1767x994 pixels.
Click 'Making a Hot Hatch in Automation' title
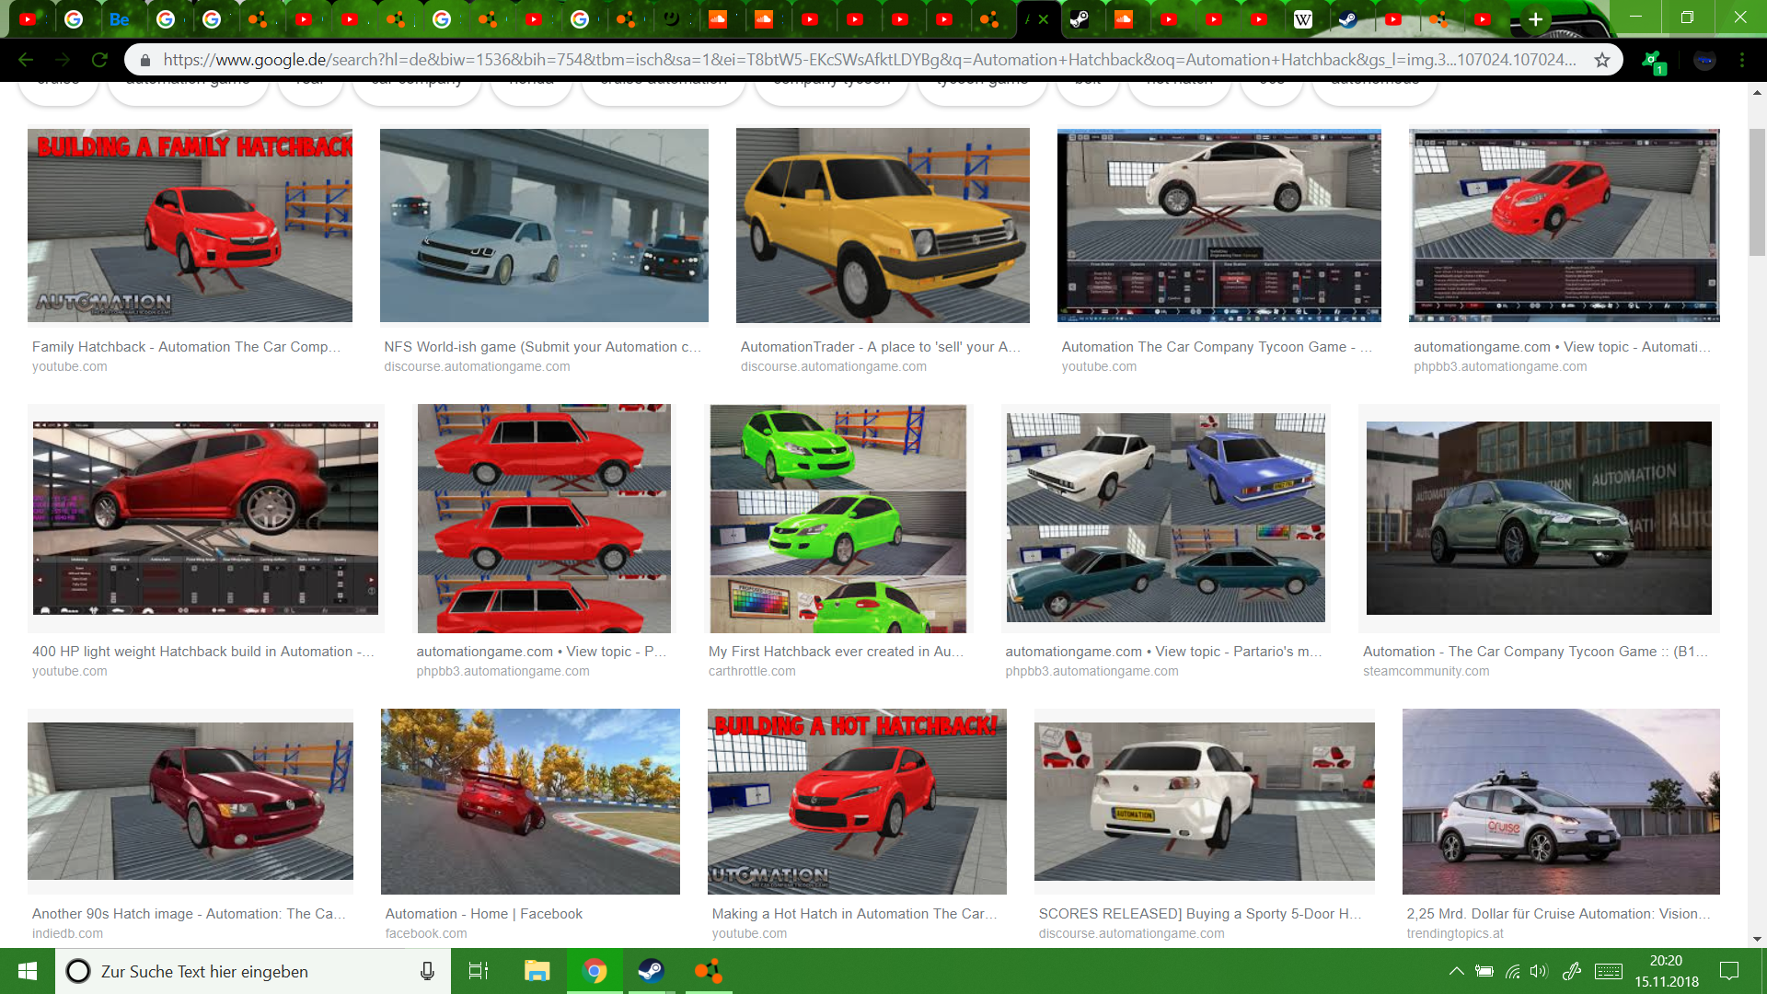coord(855,914)
